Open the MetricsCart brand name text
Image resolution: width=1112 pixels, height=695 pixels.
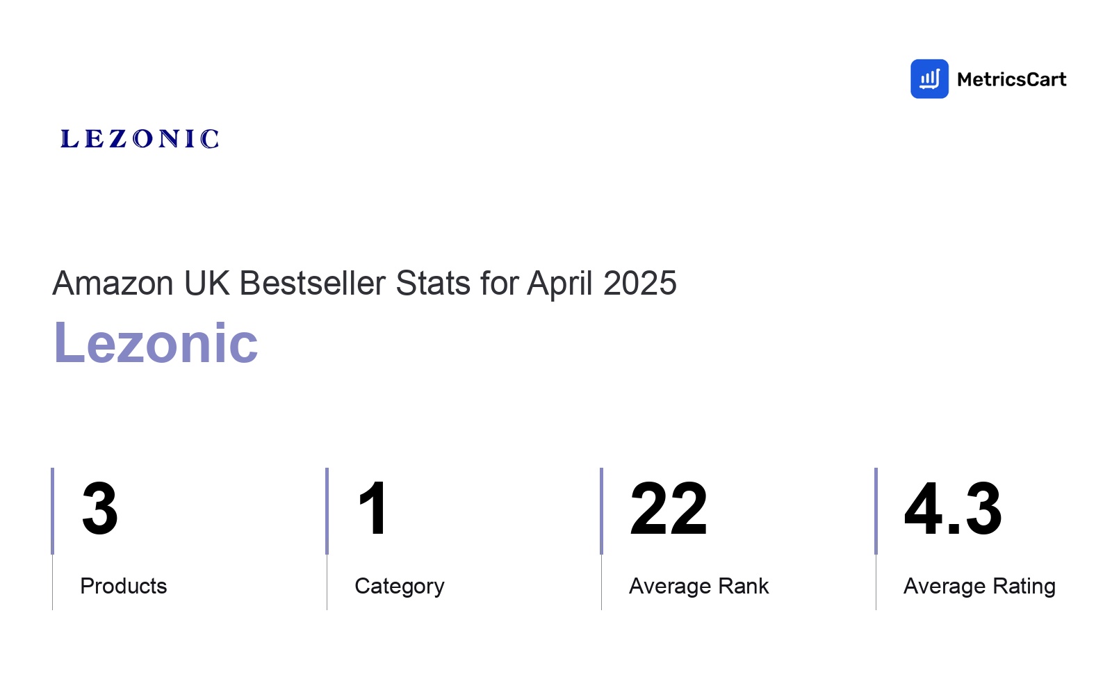[x=1011, y=79]
